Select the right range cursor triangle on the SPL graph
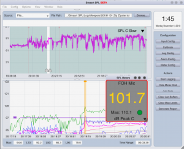Image resolution: width=184 pixels, height=149 pixels. point(50,70)
